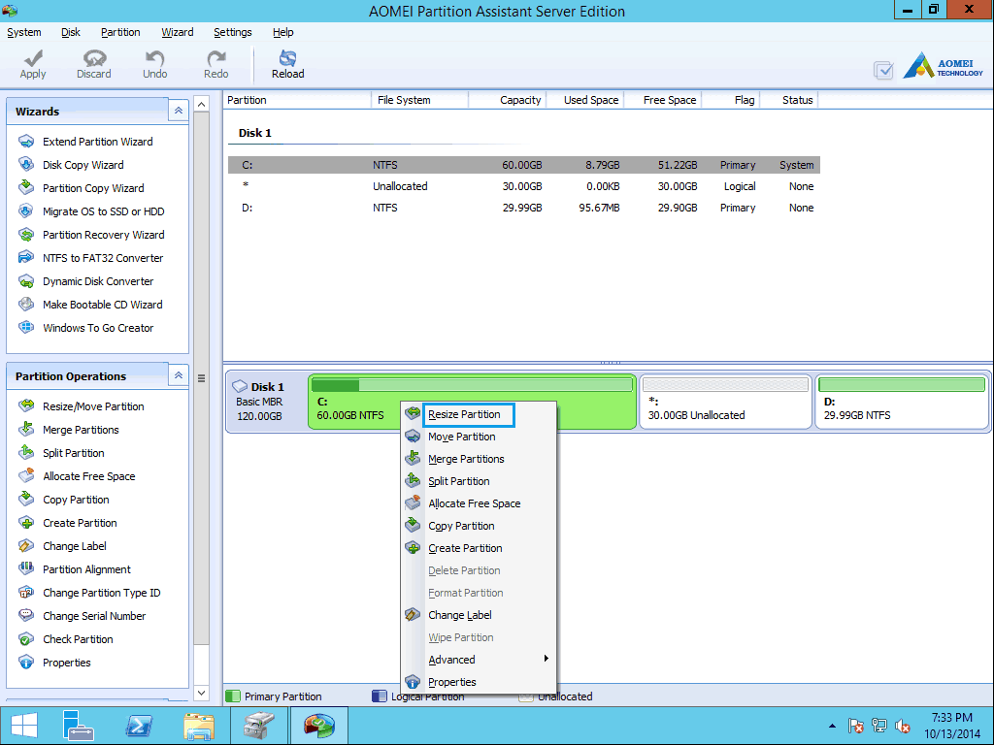This screenshot has height=745, width=994.
Task: Open PowerShell from the taskbar
Action: 138,726
